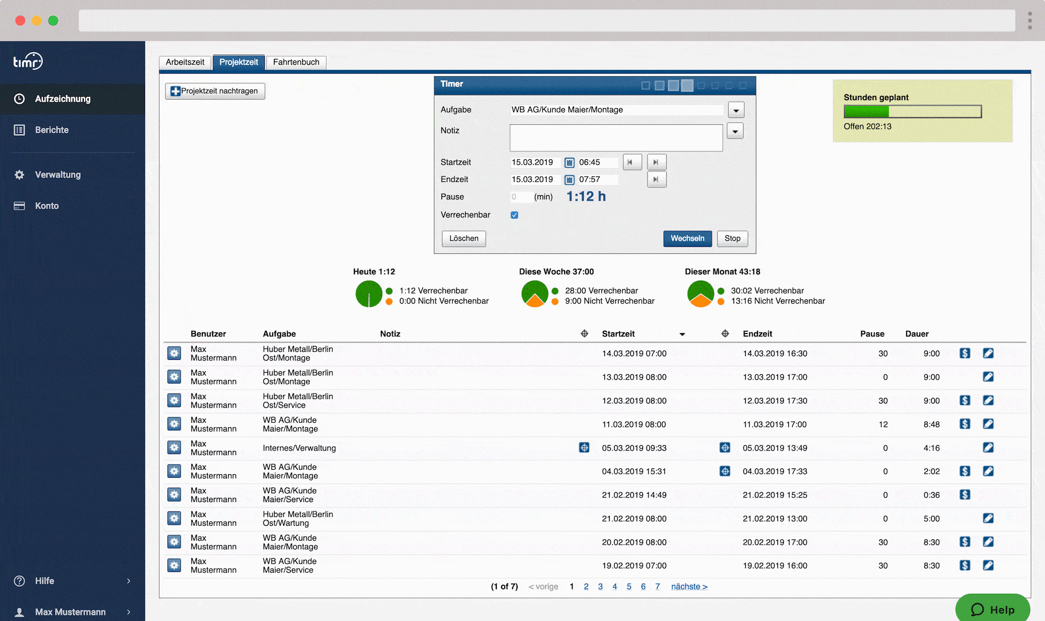
Task: Click billable icon on 14.03.2019 row
Action: (x=965, y=353)
